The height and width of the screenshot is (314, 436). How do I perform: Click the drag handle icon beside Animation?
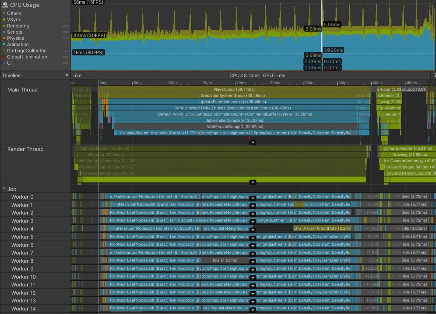[x=65, y=44]
